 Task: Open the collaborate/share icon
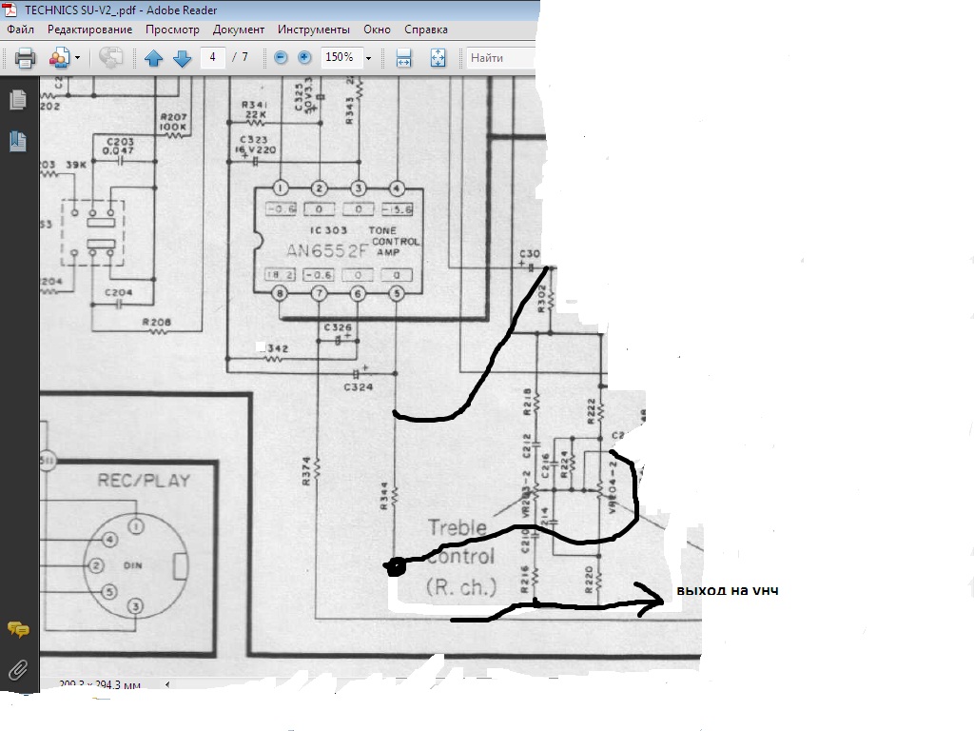click(x=58, y=58)
